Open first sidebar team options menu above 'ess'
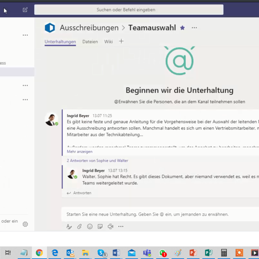Image resolution: width=259 pixels, height=259 pixels. point(25,35)
